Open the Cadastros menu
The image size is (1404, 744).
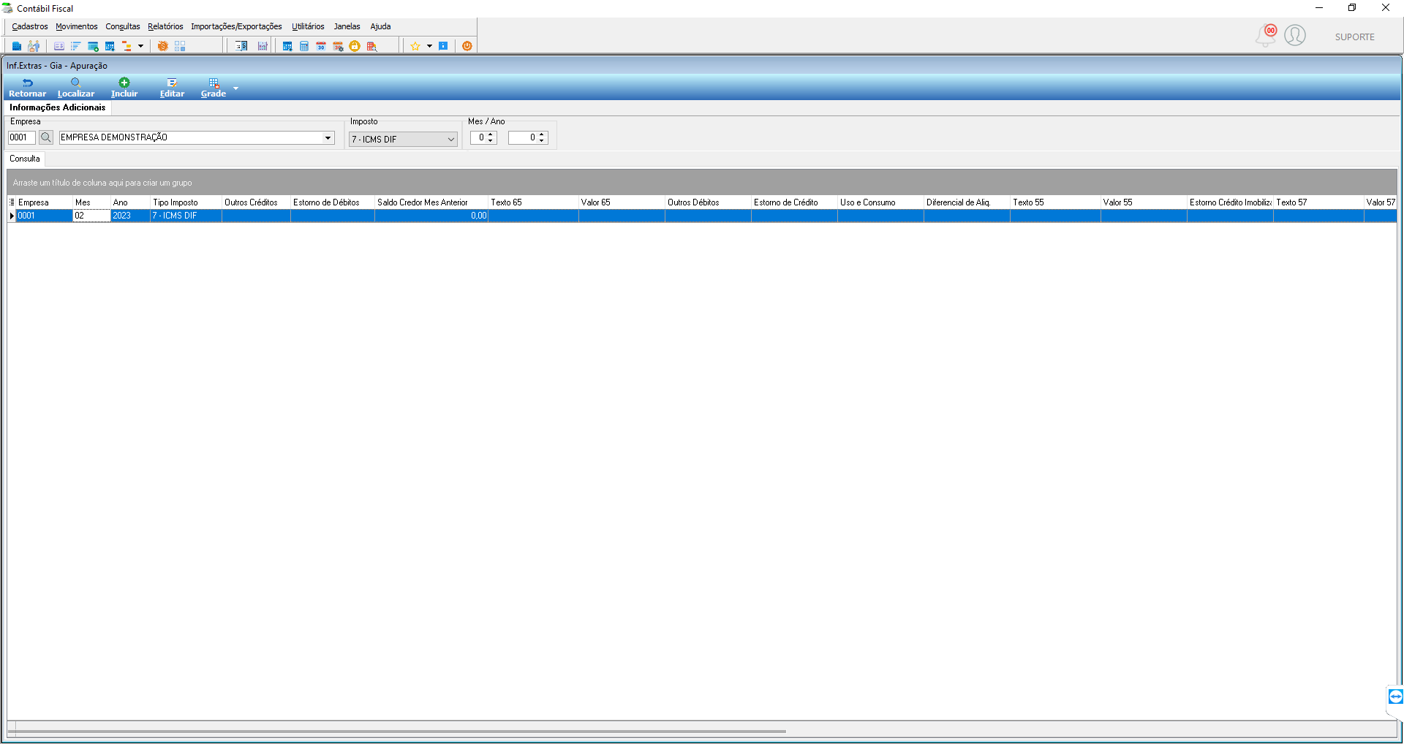(30, 26)
